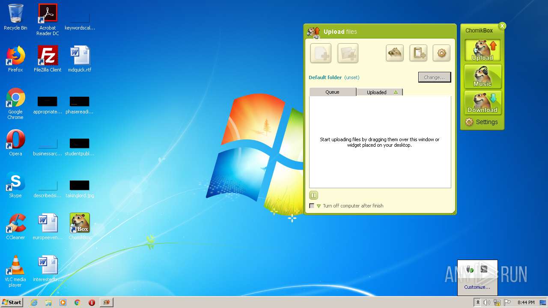The image size is (548, 308).
Task: Click the Default folder label
Action: (325, 77)
